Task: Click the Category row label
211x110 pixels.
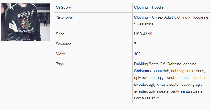Action: [x=63, y=7]
